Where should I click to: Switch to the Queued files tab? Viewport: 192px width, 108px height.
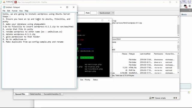click(20, 94)
